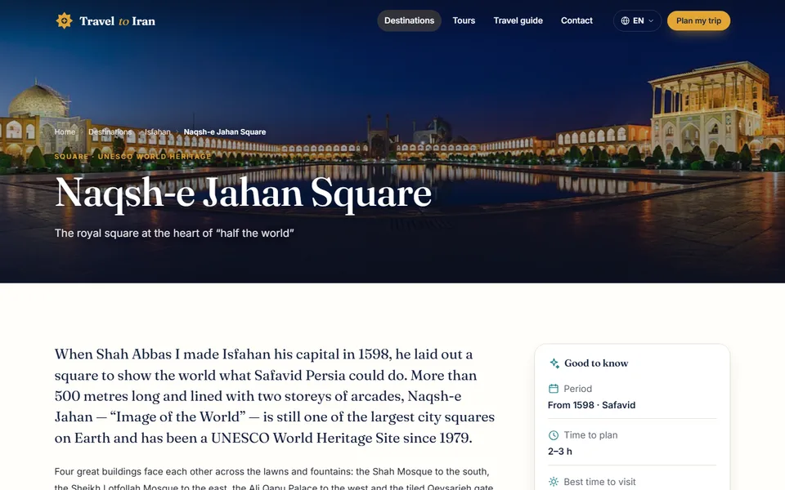Click the globe icon in language selector
This screenshot has height=490, width=785.
(x=626, y=20)
